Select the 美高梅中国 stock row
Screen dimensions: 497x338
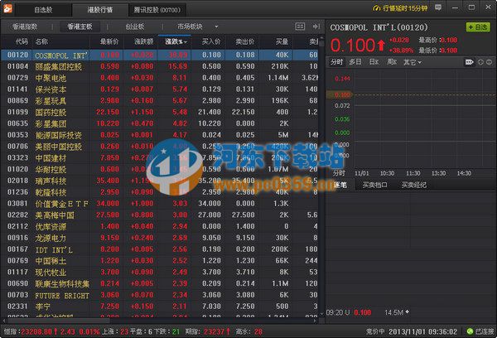click(160, 215)
